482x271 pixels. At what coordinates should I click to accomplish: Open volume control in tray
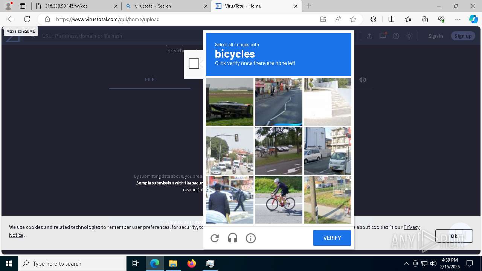click(433, 263)
